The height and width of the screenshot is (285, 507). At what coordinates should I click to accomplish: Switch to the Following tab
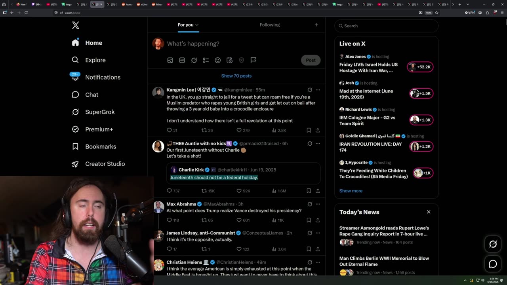point(270,25)
